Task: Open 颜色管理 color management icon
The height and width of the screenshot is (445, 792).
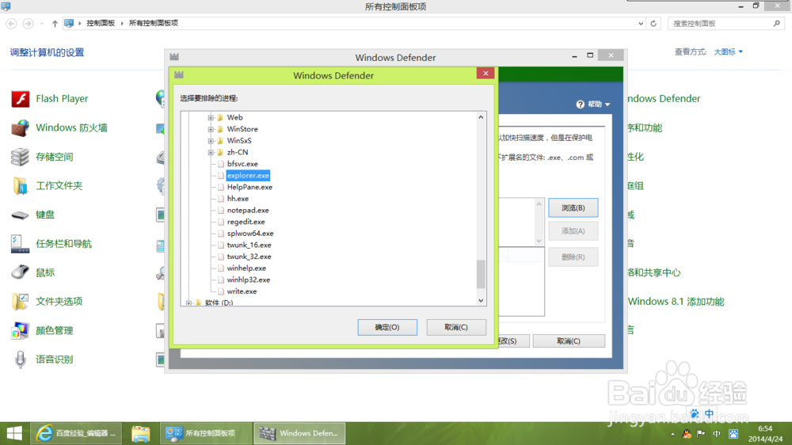Action: pos(21,331)
